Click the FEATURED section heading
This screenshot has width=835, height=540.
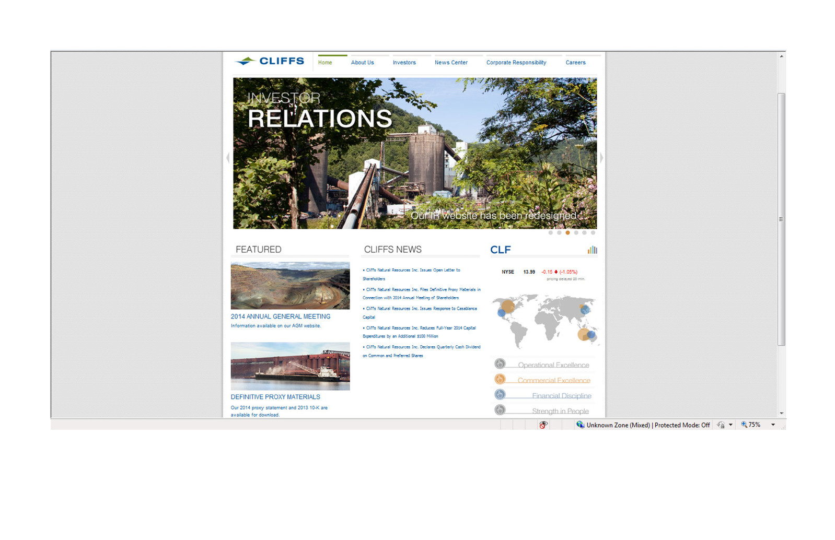pyautogui.click(x=259, y=250)
